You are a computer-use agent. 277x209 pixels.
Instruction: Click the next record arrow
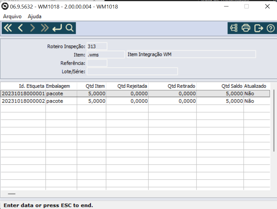(x=32, y=28)
